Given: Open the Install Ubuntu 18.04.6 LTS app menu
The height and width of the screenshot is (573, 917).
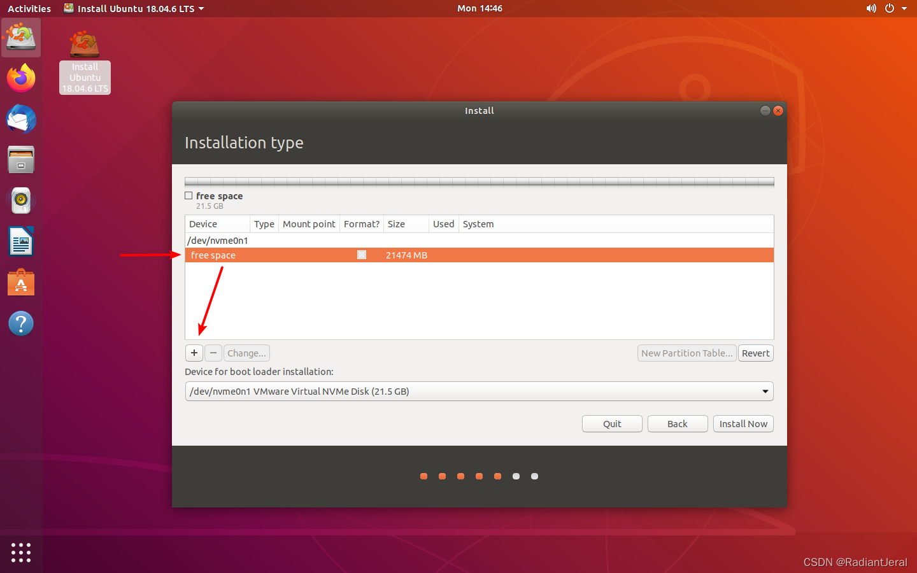Looking at the screenshot, I should click(x=134, y=8).
